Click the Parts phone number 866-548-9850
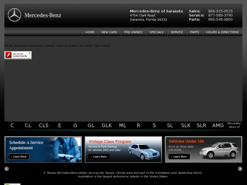The width and height of the screenshot is (247, 185). tap(220, 20)
